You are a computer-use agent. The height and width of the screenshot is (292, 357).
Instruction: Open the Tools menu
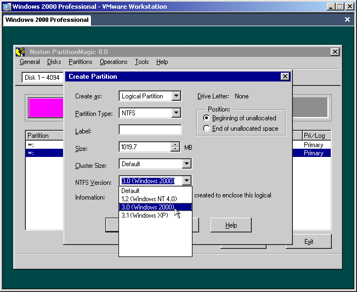point(141,62)
